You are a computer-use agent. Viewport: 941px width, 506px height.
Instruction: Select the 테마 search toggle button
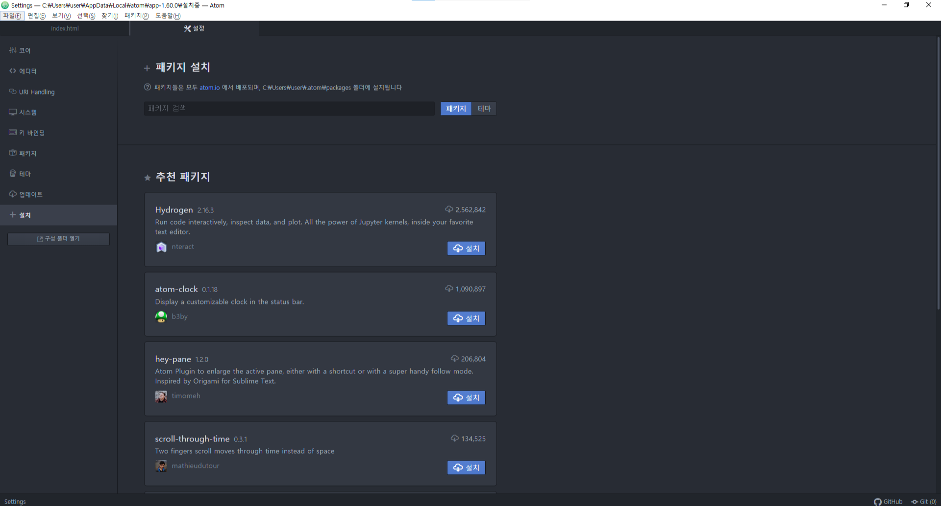[484, 109]
